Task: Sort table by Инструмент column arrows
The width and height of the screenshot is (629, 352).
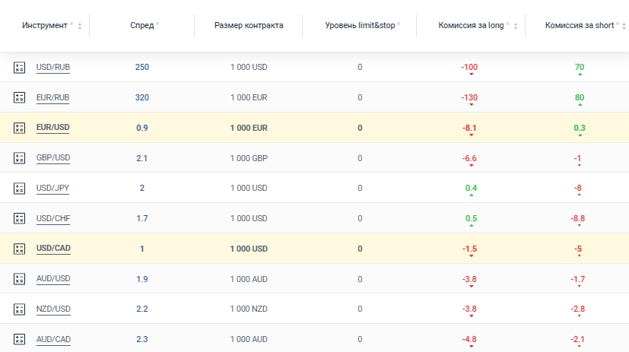Action: point(81,27)
